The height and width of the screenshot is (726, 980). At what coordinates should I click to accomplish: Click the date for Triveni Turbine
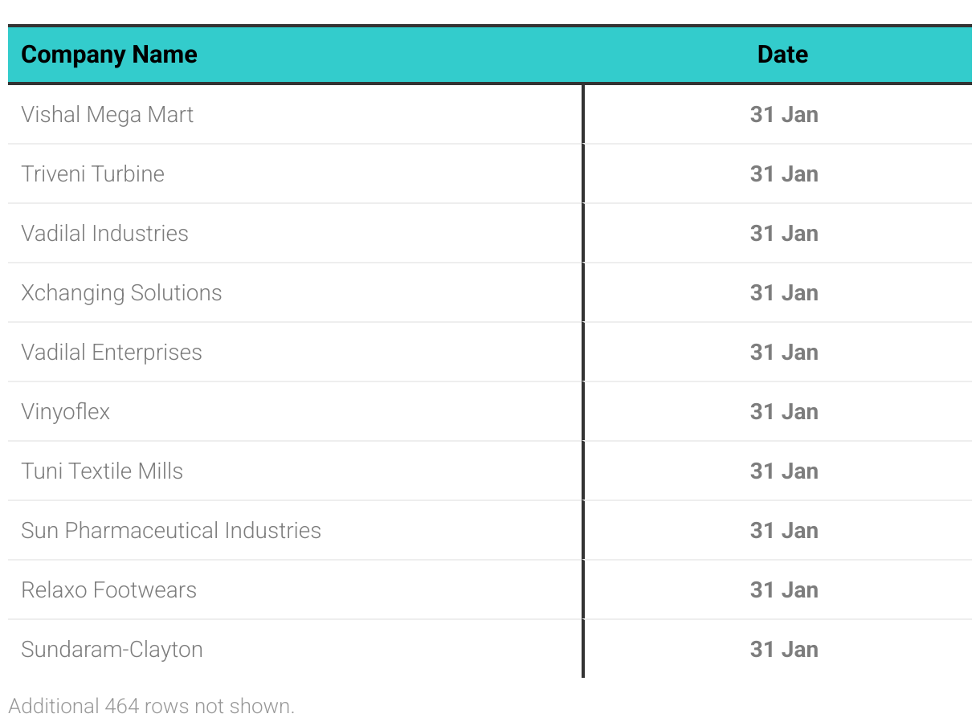(784, 174)
